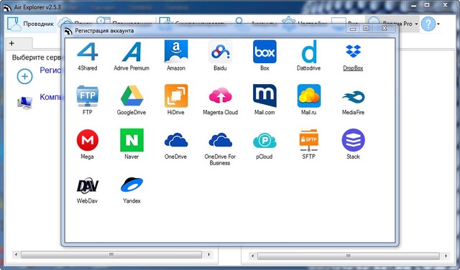This screenshot has height=270, width=460.
Task: Choose the SFTP connection icon
Action: point(308,140)
